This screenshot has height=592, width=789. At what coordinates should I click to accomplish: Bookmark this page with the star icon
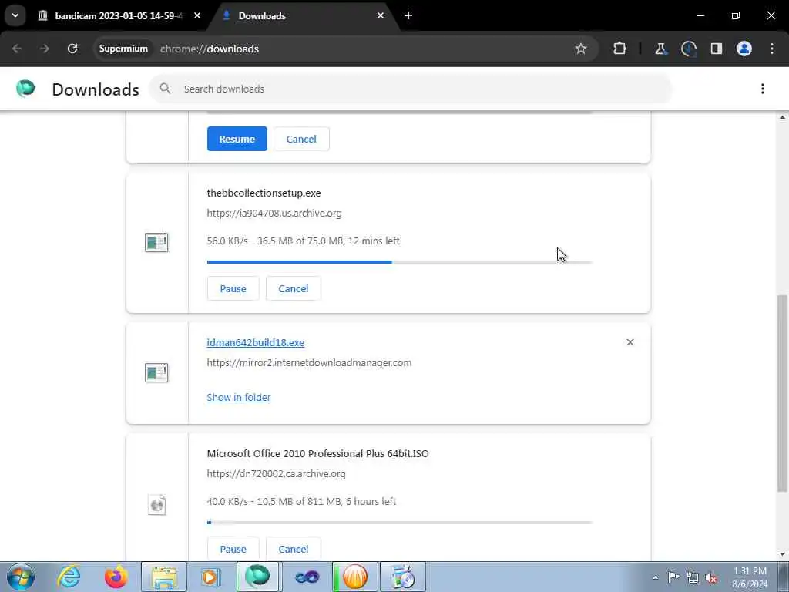coord(581,49)
